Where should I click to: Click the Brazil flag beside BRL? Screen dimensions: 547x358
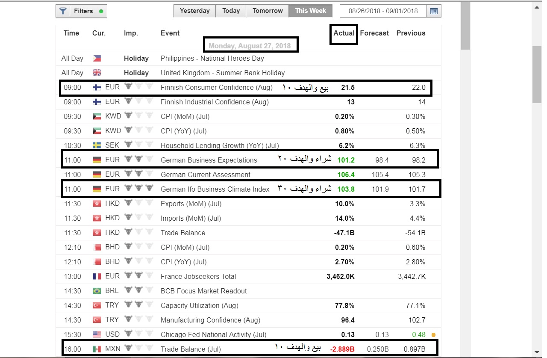click(x=97, y=291)
